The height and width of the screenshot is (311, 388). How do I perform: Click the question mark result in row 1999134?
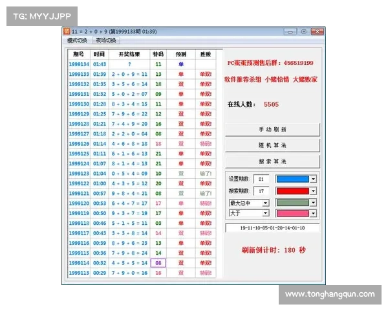129,64
